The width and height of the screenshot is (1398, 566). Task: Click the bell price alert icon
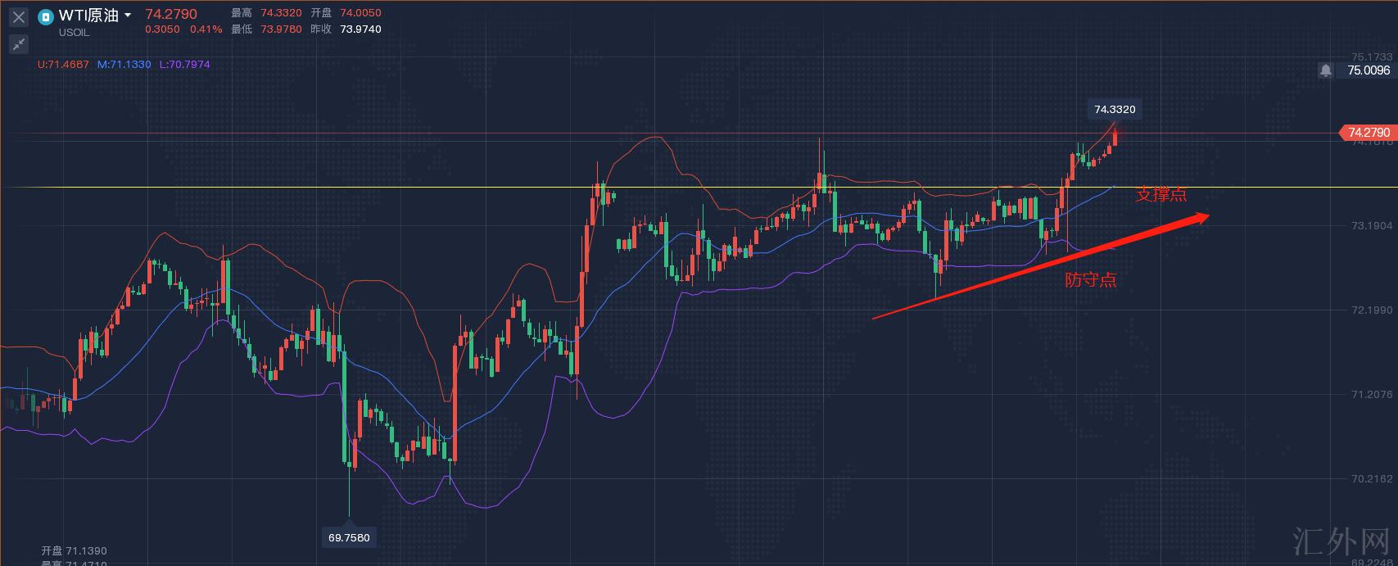(x=1325, y=70)
